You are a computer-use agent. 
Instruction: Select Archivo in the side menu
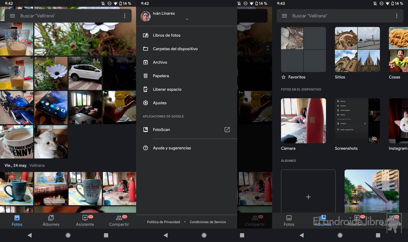tap(160, 62)
